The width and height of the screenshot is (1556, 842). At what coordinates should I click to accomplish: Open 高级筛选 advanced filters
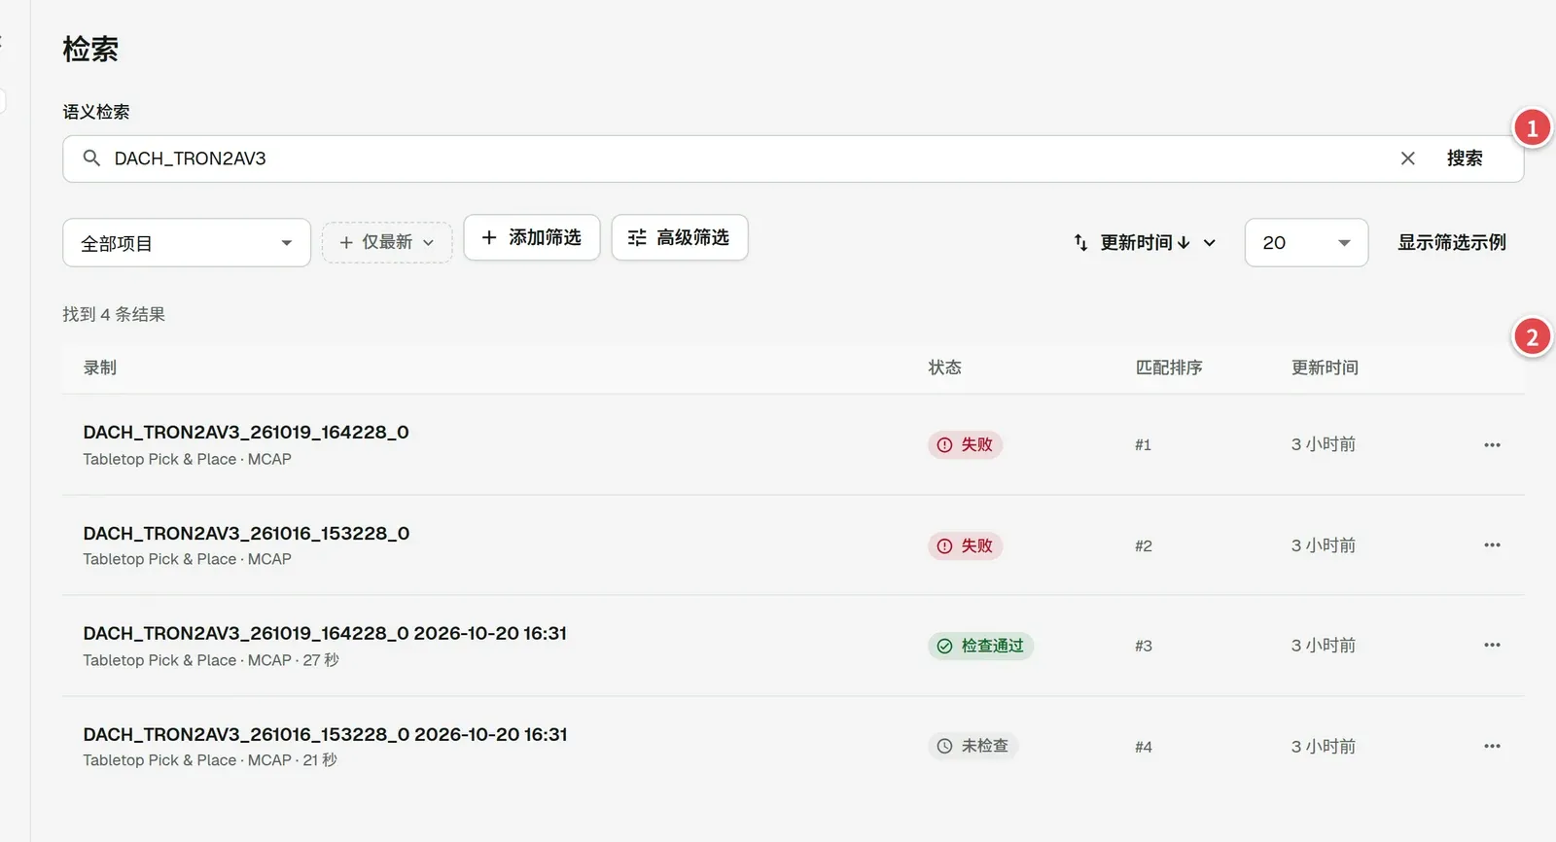point(680,237)
